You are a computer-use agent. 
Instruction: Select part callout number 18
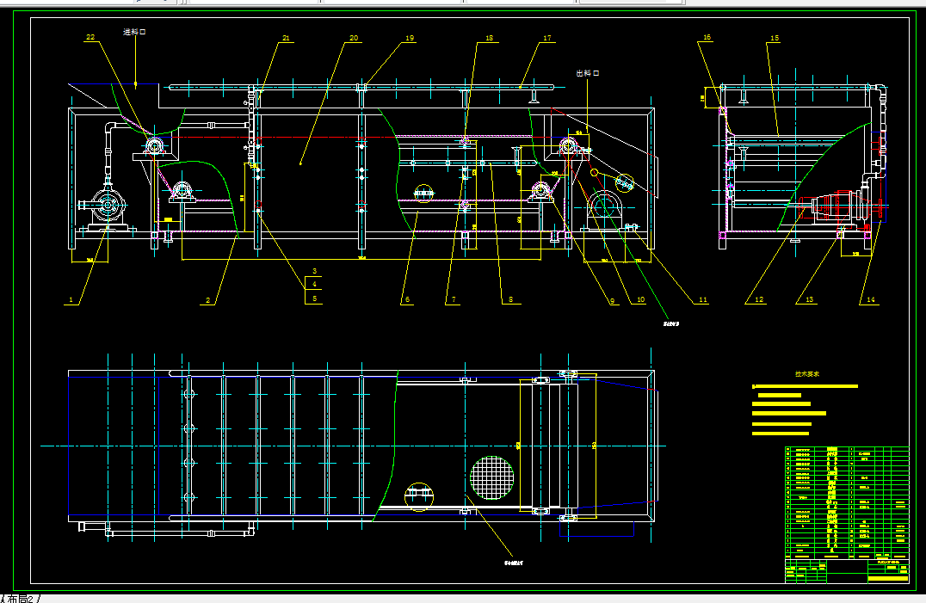pos(489,39)
